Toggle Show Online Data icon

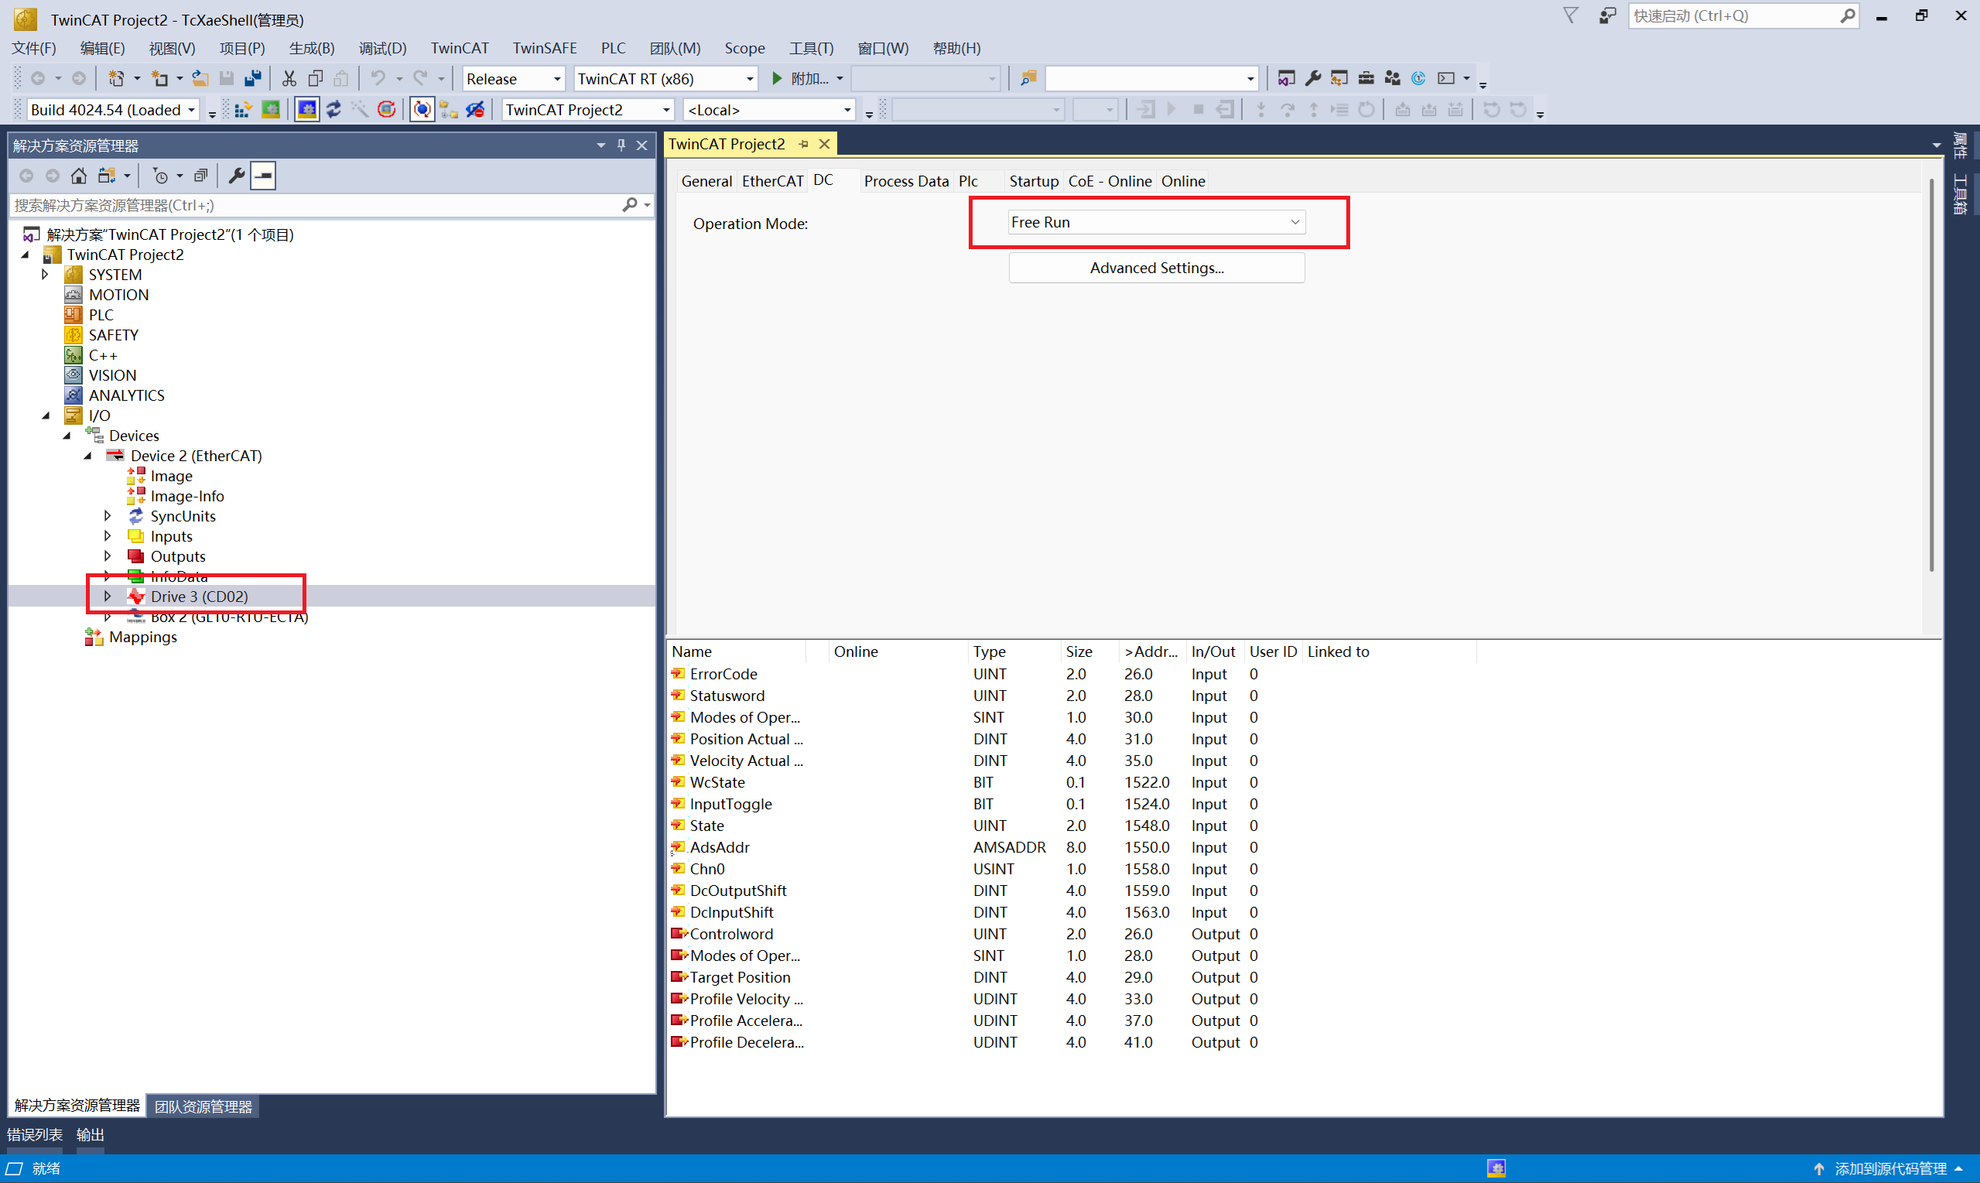(x=422, y=110)
